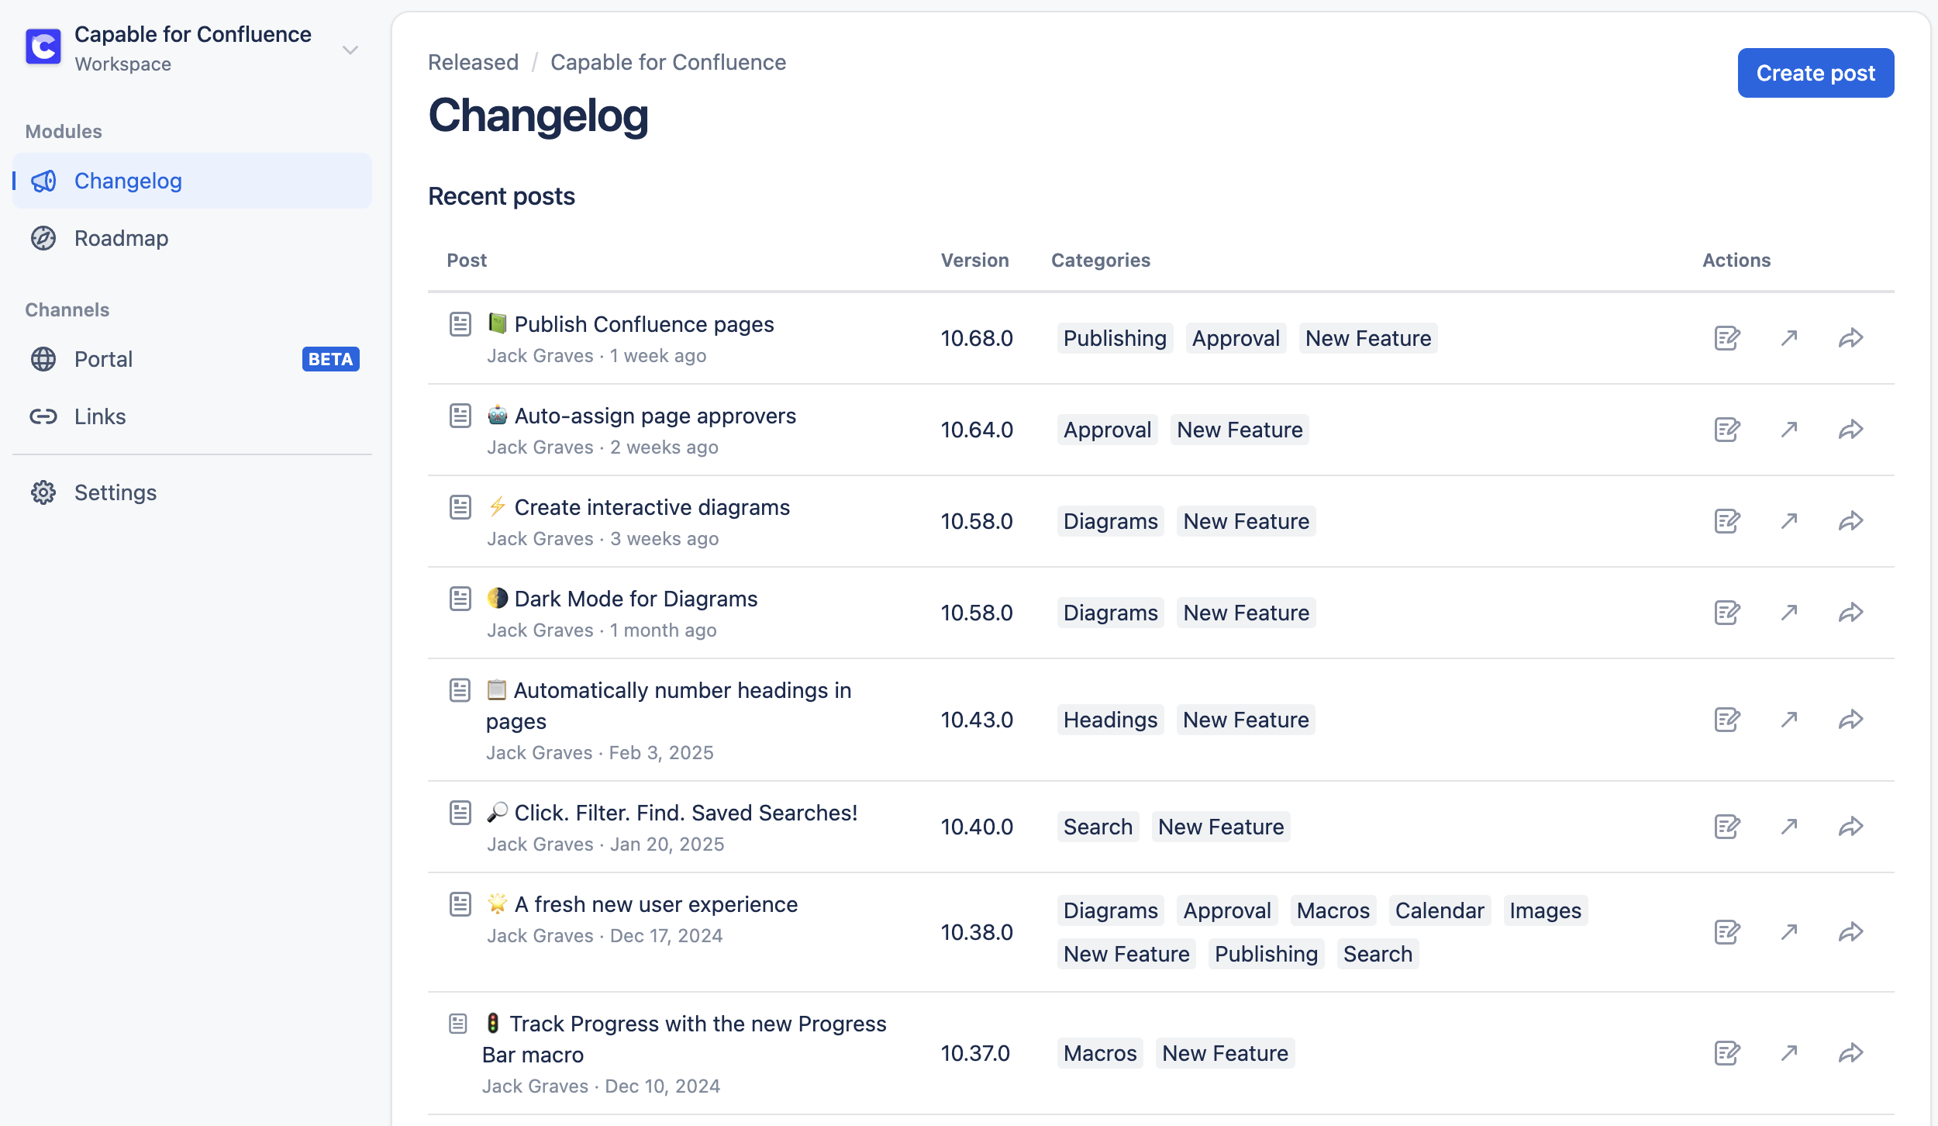1938x1126 pixels.
Task: Edit the Progress Bar macro post
Action: (x=1727, y=1053)
